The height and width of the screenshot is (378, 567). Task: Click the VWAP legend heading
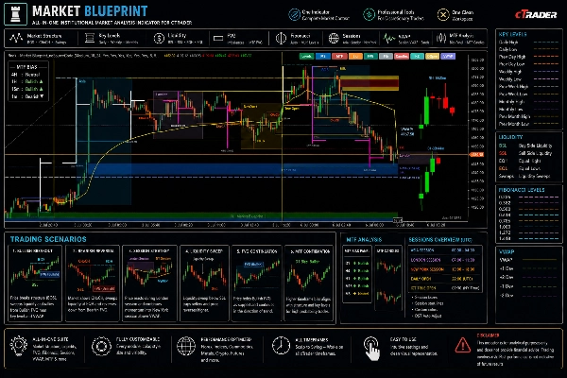(x=507, y=251)
